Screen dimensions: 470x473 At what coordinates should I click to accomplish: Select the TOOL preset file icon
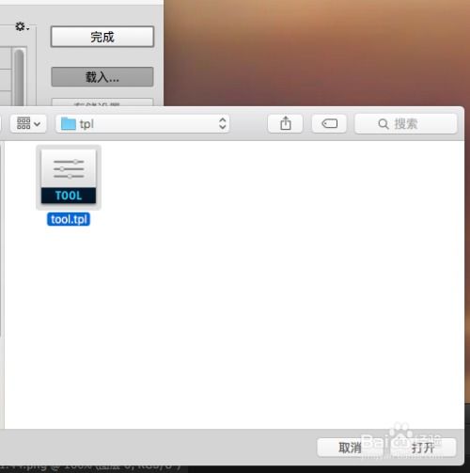tap(69, 177)
